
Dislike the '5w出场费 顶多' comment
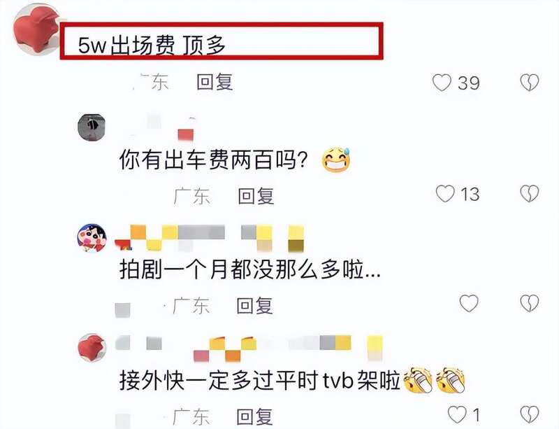coord(530,83)
